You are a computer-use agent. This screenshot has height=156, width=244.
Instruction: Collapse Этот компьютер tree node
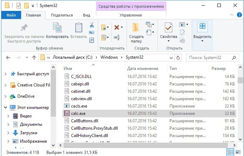5,108
